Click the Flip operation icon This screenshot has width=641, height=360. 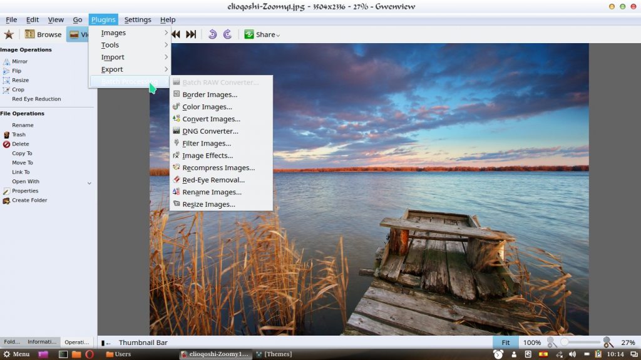[x=6, y=71]
